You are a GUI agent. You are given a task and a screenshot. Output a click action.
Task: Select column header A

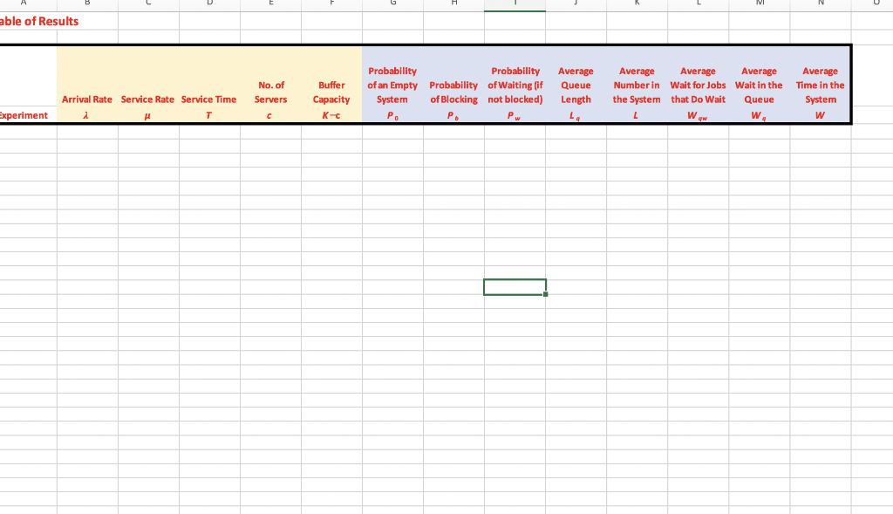click(22, 4)
